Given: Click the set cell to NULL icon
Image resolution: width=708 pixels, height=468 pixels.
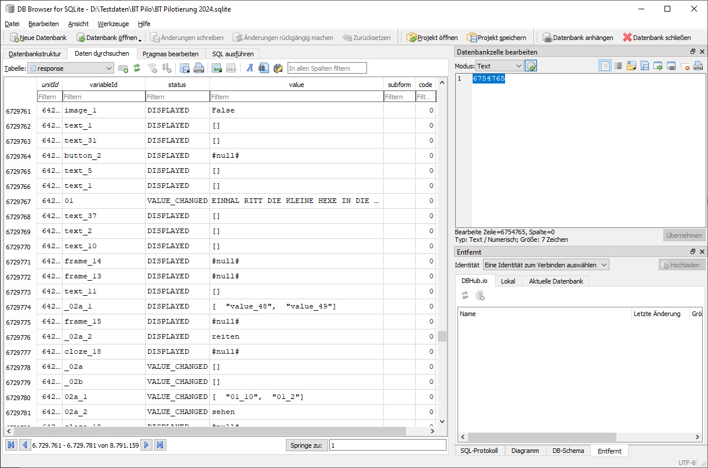Looking at the screenshot, I should click(x=685, y=66).
